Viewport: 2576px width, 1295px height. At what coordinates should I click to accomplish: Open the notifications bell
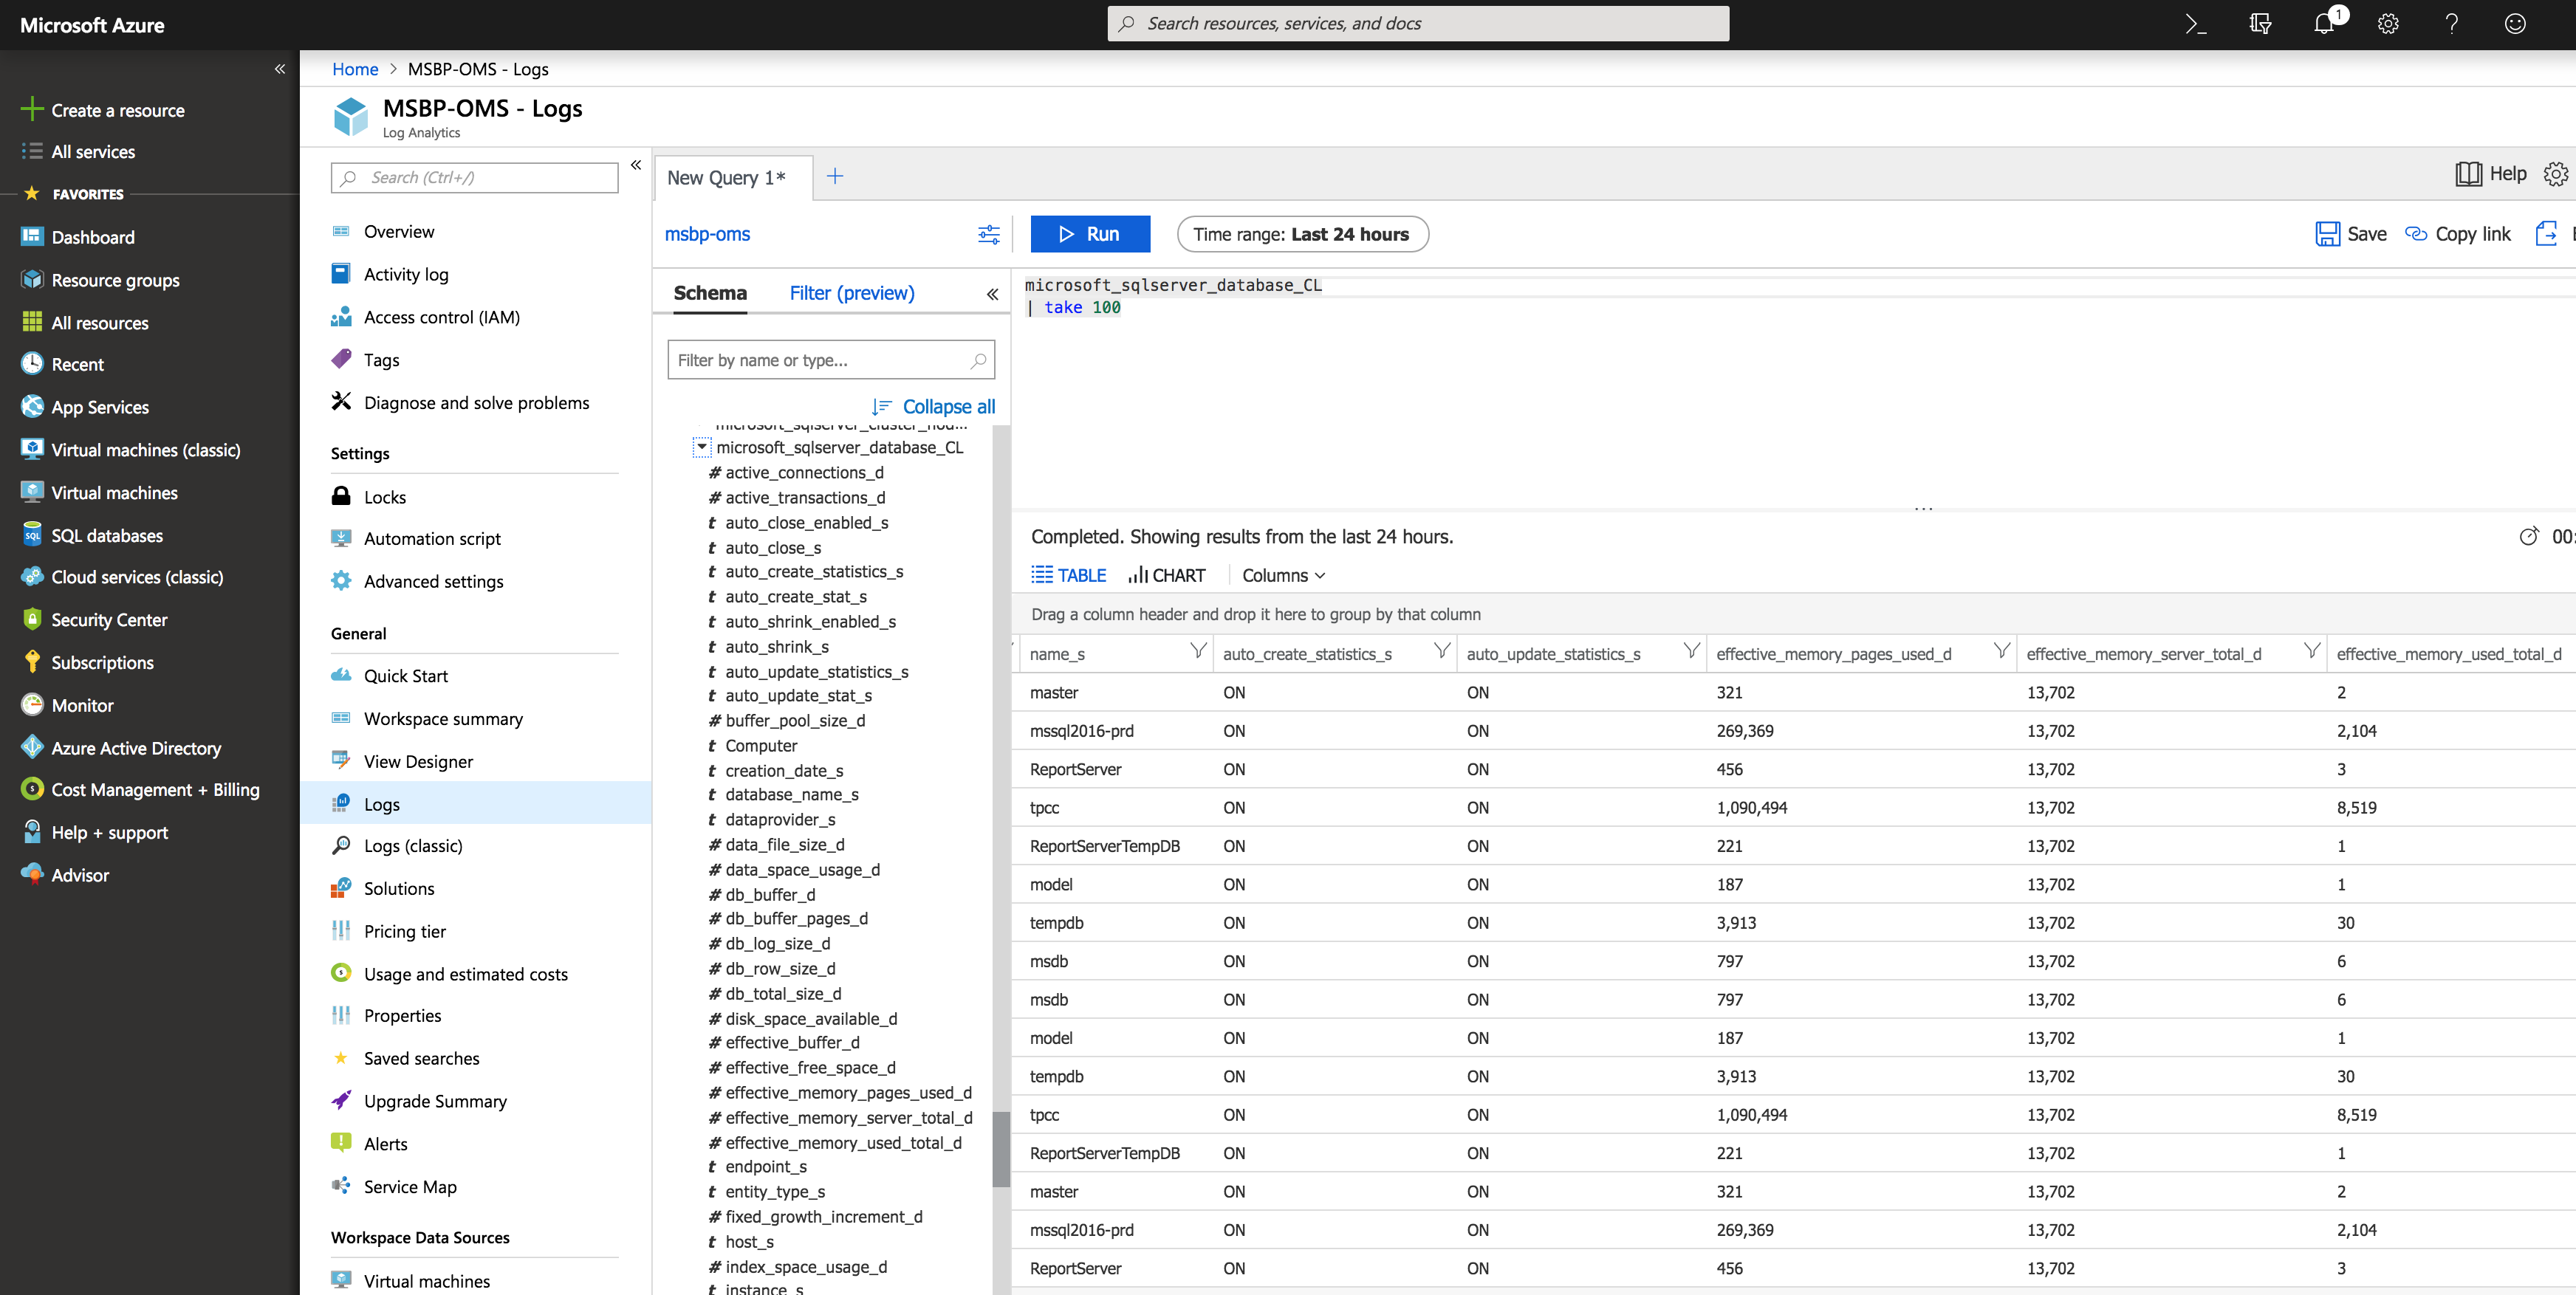pos(2324,24)
